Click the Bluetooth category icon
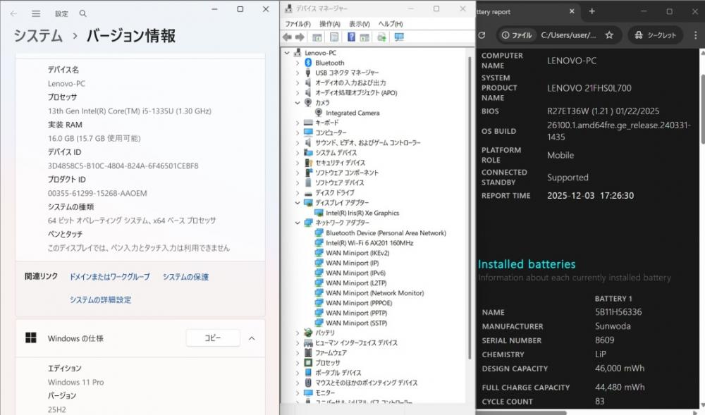The height and width of the screenshot is (415, 705). (308, 63)
